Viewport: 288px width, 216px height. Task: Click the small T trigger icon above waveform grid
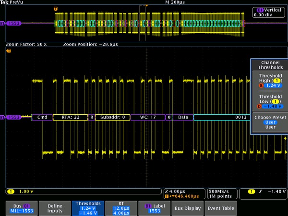click(x=8, y=50)
